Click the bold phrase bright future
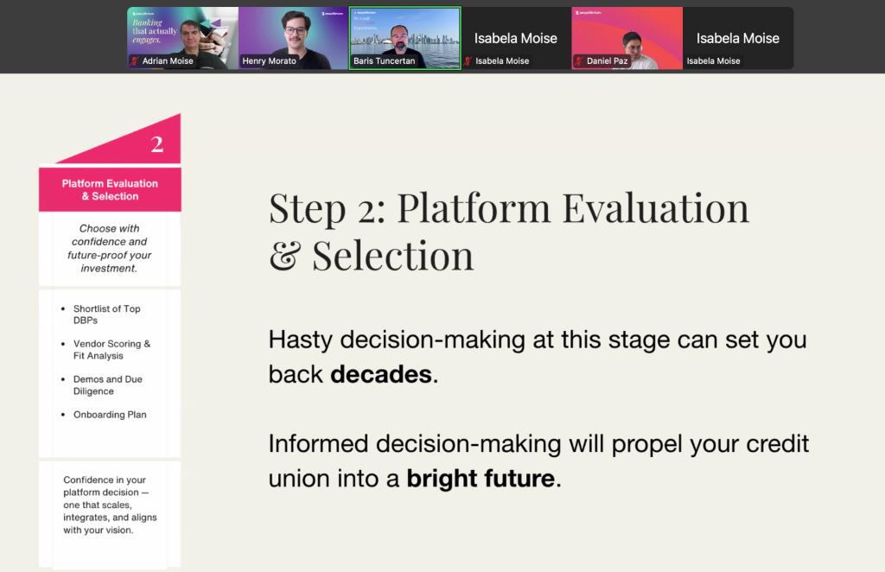This screenshot has width=885, height=572. 481,478
